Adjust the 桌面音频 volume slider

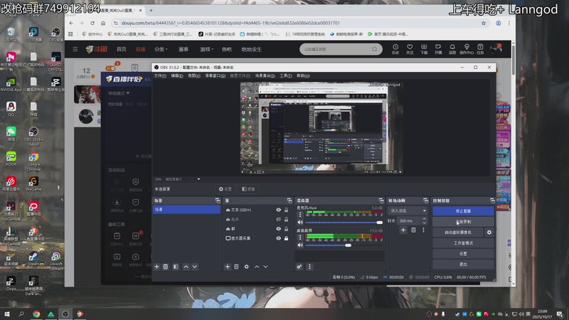[x=344, y=245]
